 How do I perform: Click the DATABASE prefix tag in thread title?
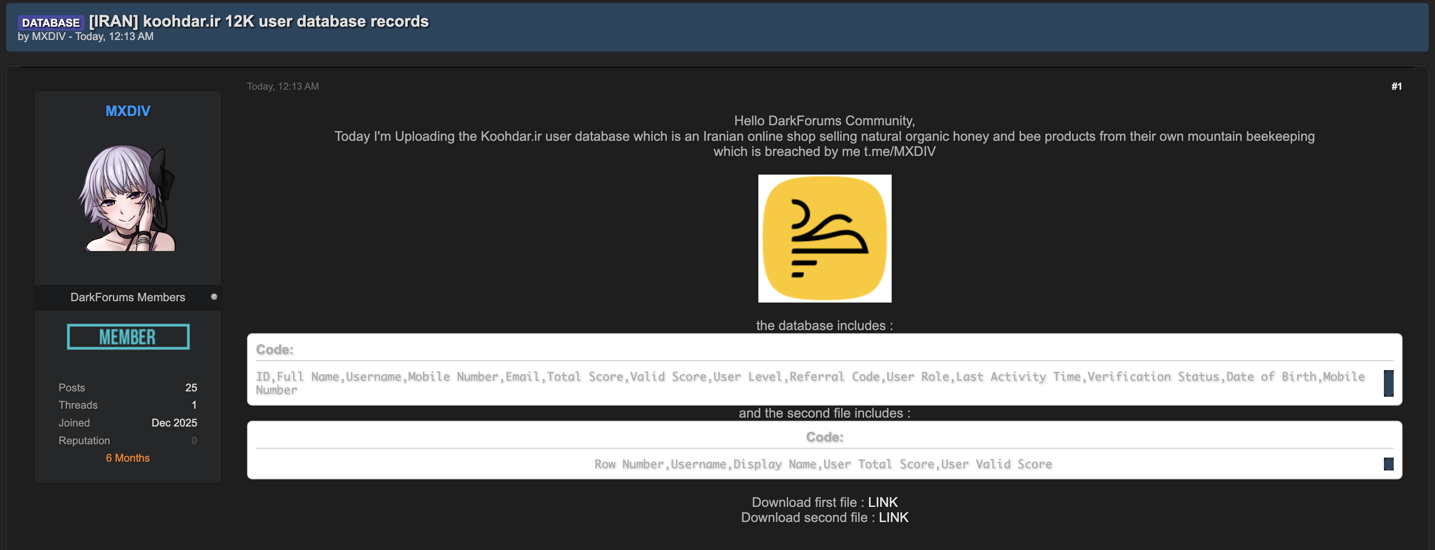[51, 22]
